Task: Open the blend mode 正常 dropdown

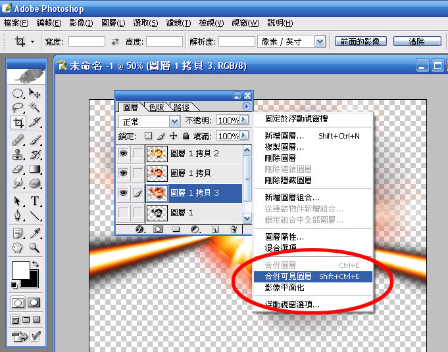Action: [174, 121]
